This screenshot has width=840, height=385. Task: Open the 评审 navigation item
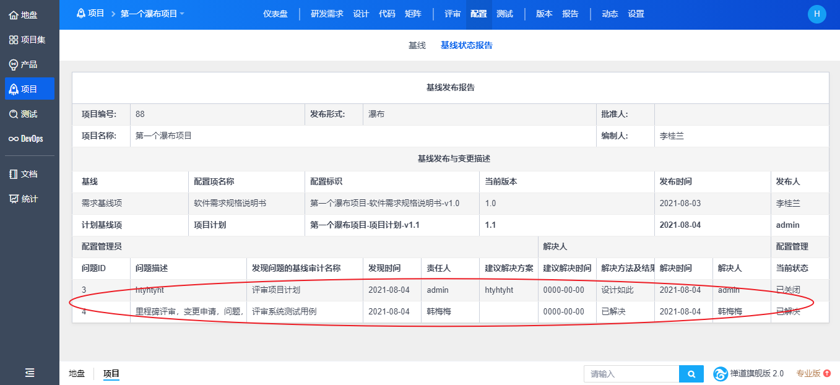[452, 14]
